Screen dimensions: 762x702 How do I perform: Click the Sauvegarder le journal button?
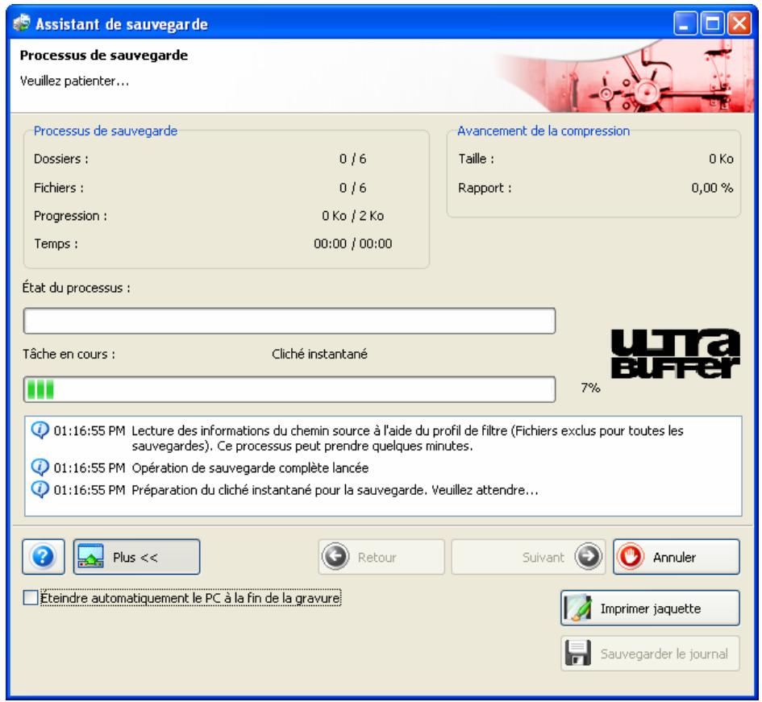click(x=650, y=654)
